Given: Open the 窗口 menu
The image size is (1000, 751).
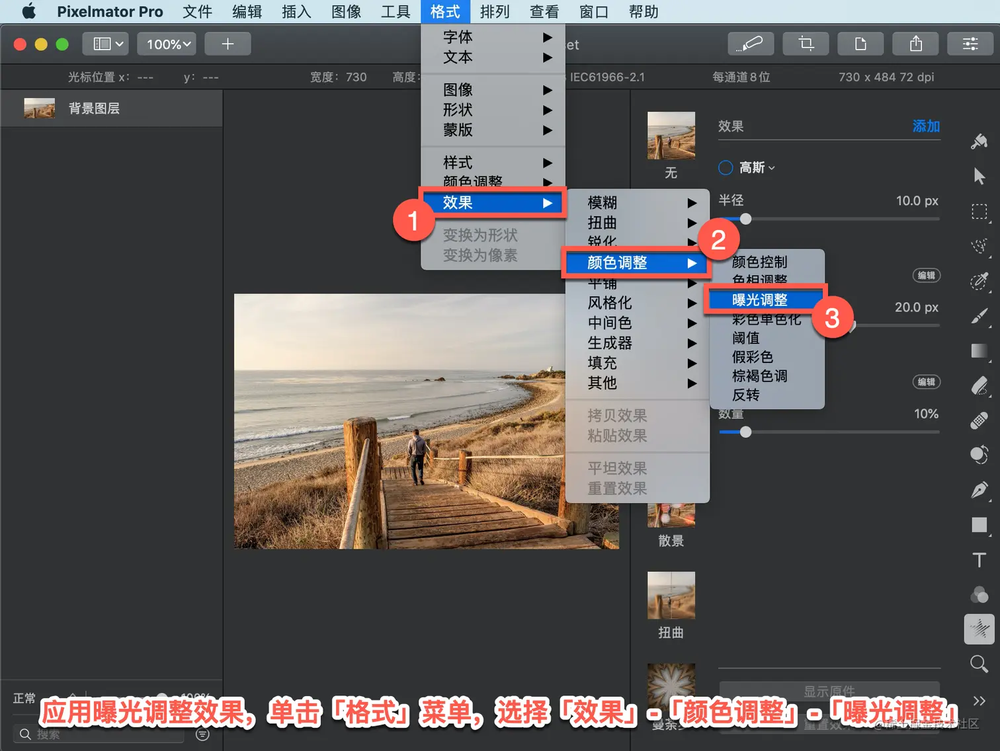Looking at the screenshot, I should click(594, 11).
